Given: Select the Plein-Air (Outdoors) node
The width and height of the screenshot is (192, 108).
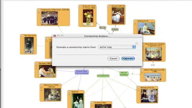Looking at the screenshot, I should click(124, 74).
